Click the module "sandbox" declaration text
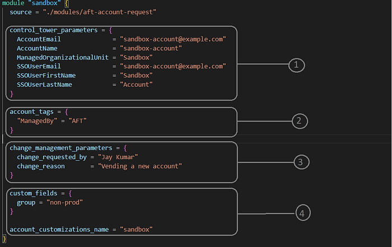Image resolution: width=392 pixels, height=247 pixels. pyautogui.click(x=31, y=3)
